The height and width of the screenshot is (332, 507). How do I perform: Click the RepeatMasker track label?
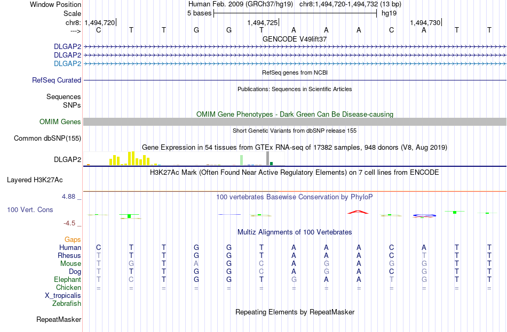coord(59,319)
